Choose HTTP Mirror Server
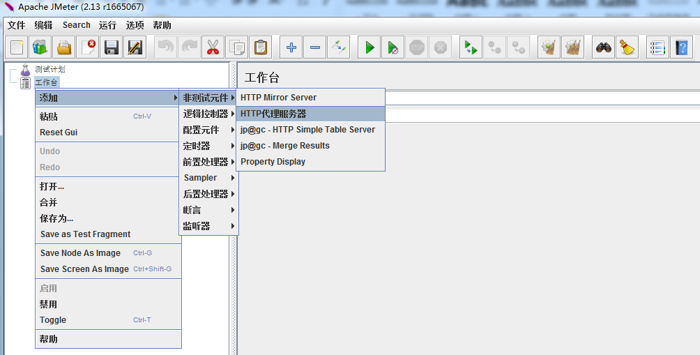Image resolution: width=700 pixels, height=355 pixels. click(310, 98)
